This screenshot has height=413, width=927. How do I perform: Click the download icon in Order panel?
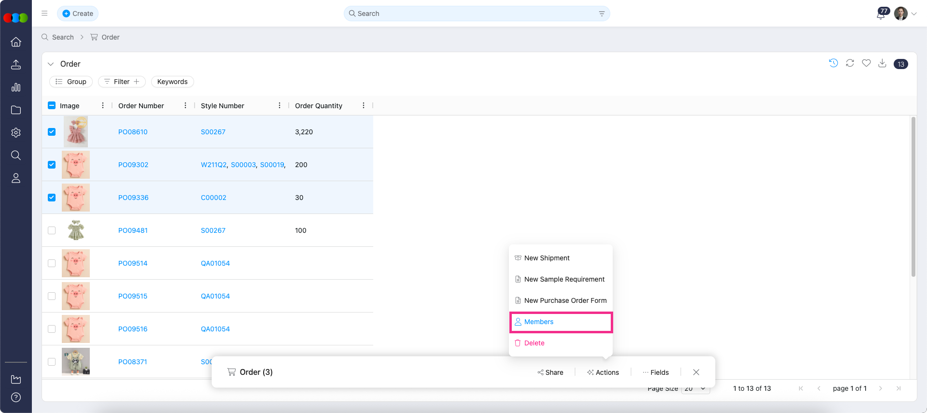click(x=882, y=63)
